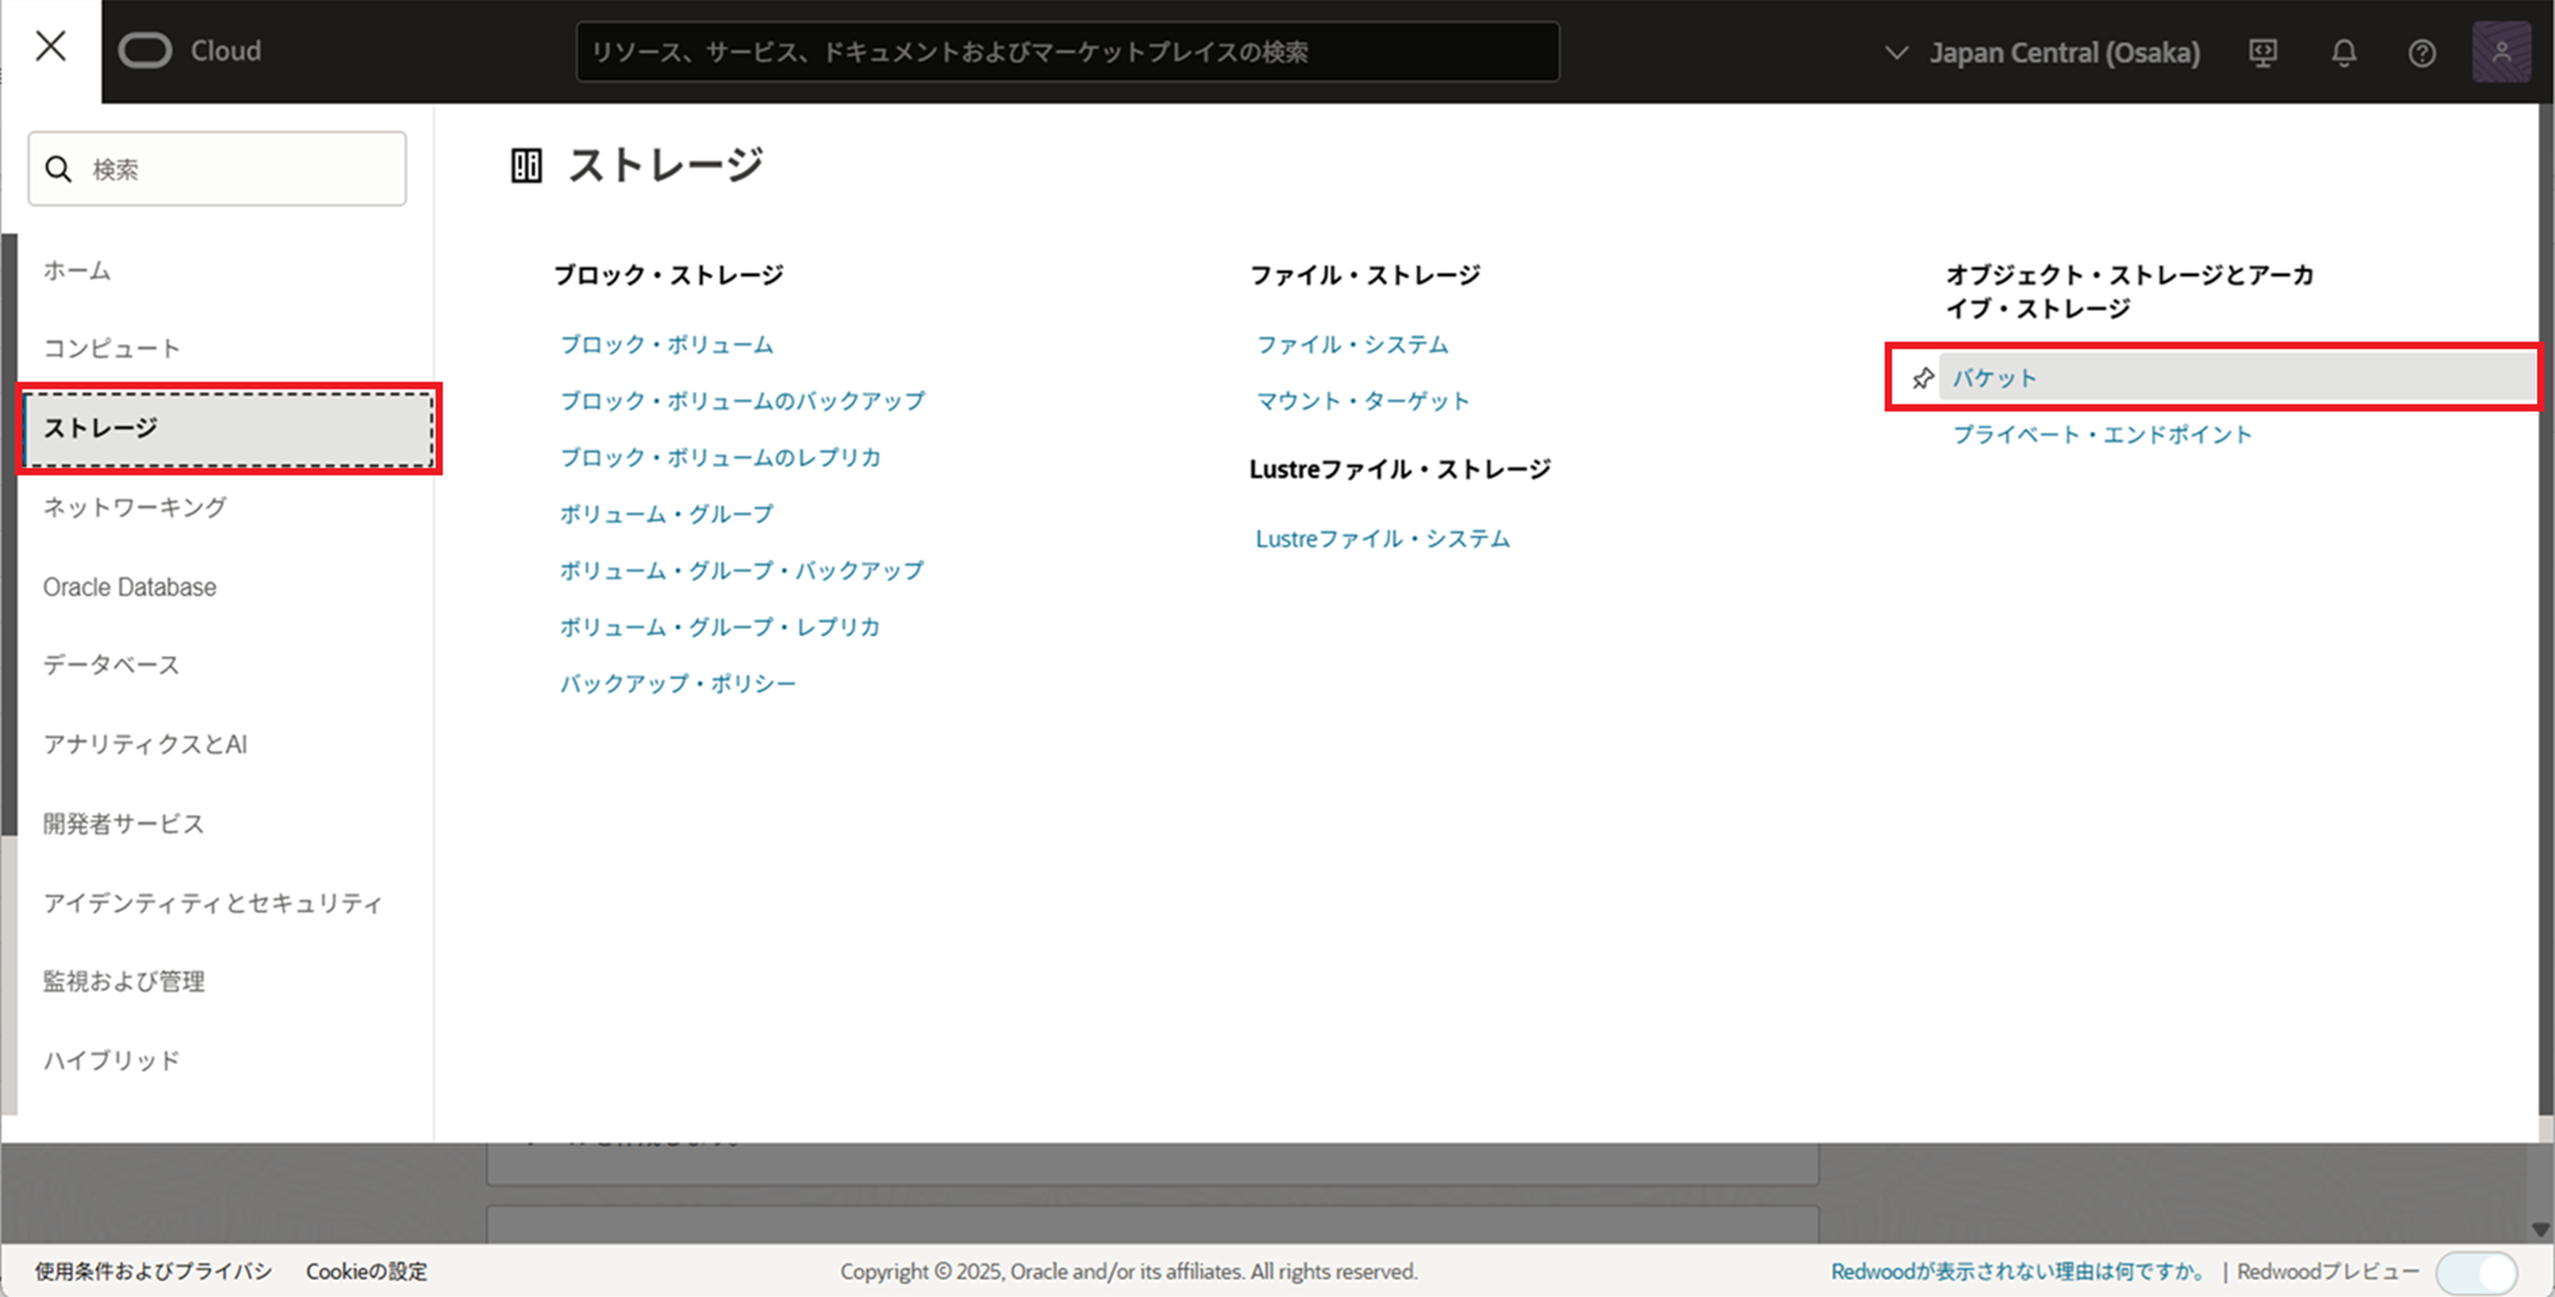Click the magnifier icon in the menu search box

tap(59, 169)
